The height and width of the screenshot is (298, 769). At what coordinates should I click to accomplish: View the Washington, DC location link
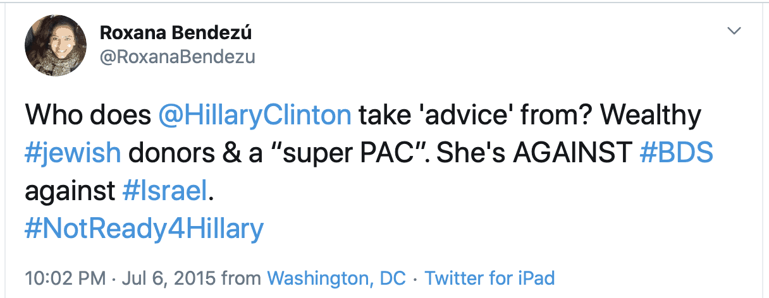tap(336, 277)
